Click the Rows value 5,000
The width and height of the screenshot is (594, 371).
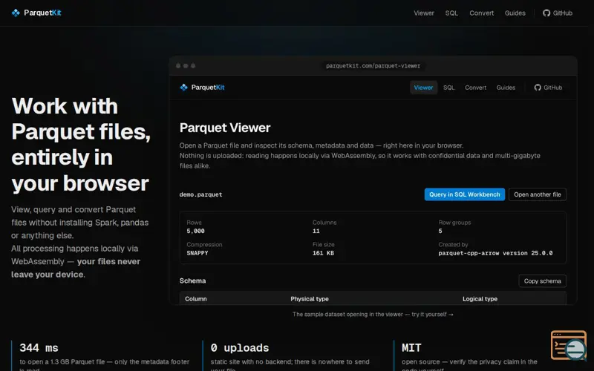195,231
